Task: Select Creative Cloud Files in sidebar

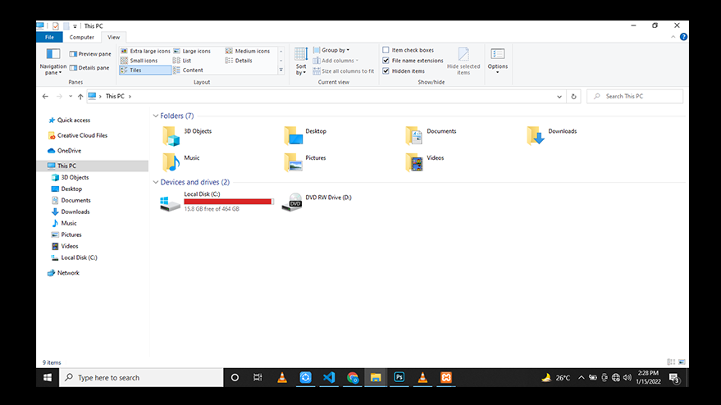Action: [78, 135]
